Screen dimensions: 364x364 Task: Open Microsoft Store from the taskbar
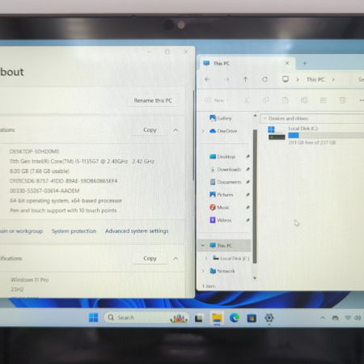coord(252,318)
